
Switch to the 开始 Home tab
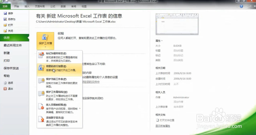point(16,7)
